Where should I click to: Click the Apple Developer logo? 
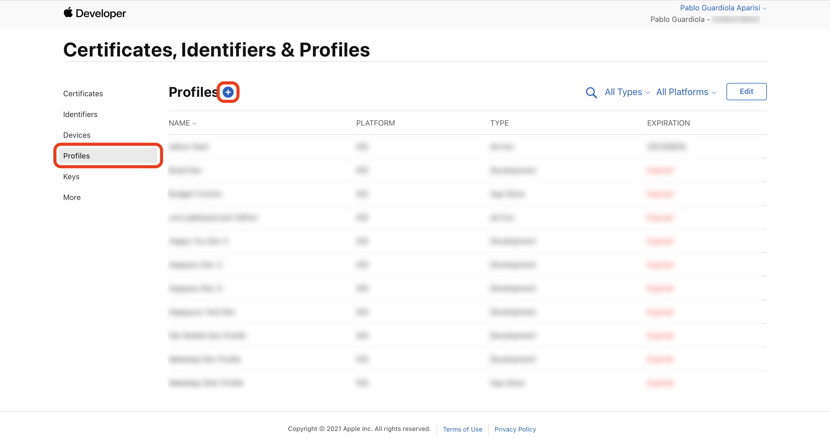tap(94, 13)
